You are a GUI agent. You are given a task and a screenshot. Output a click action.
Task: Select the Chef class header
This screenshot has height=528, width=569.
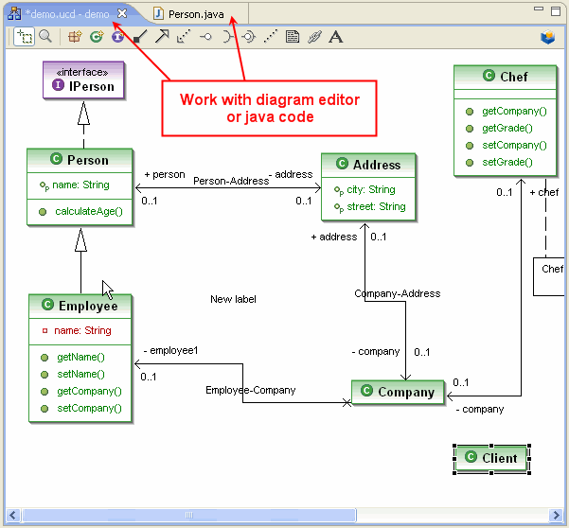pos(506,77)
